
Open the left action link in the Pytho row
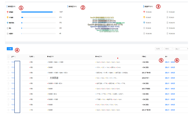[x=167, y=104]
